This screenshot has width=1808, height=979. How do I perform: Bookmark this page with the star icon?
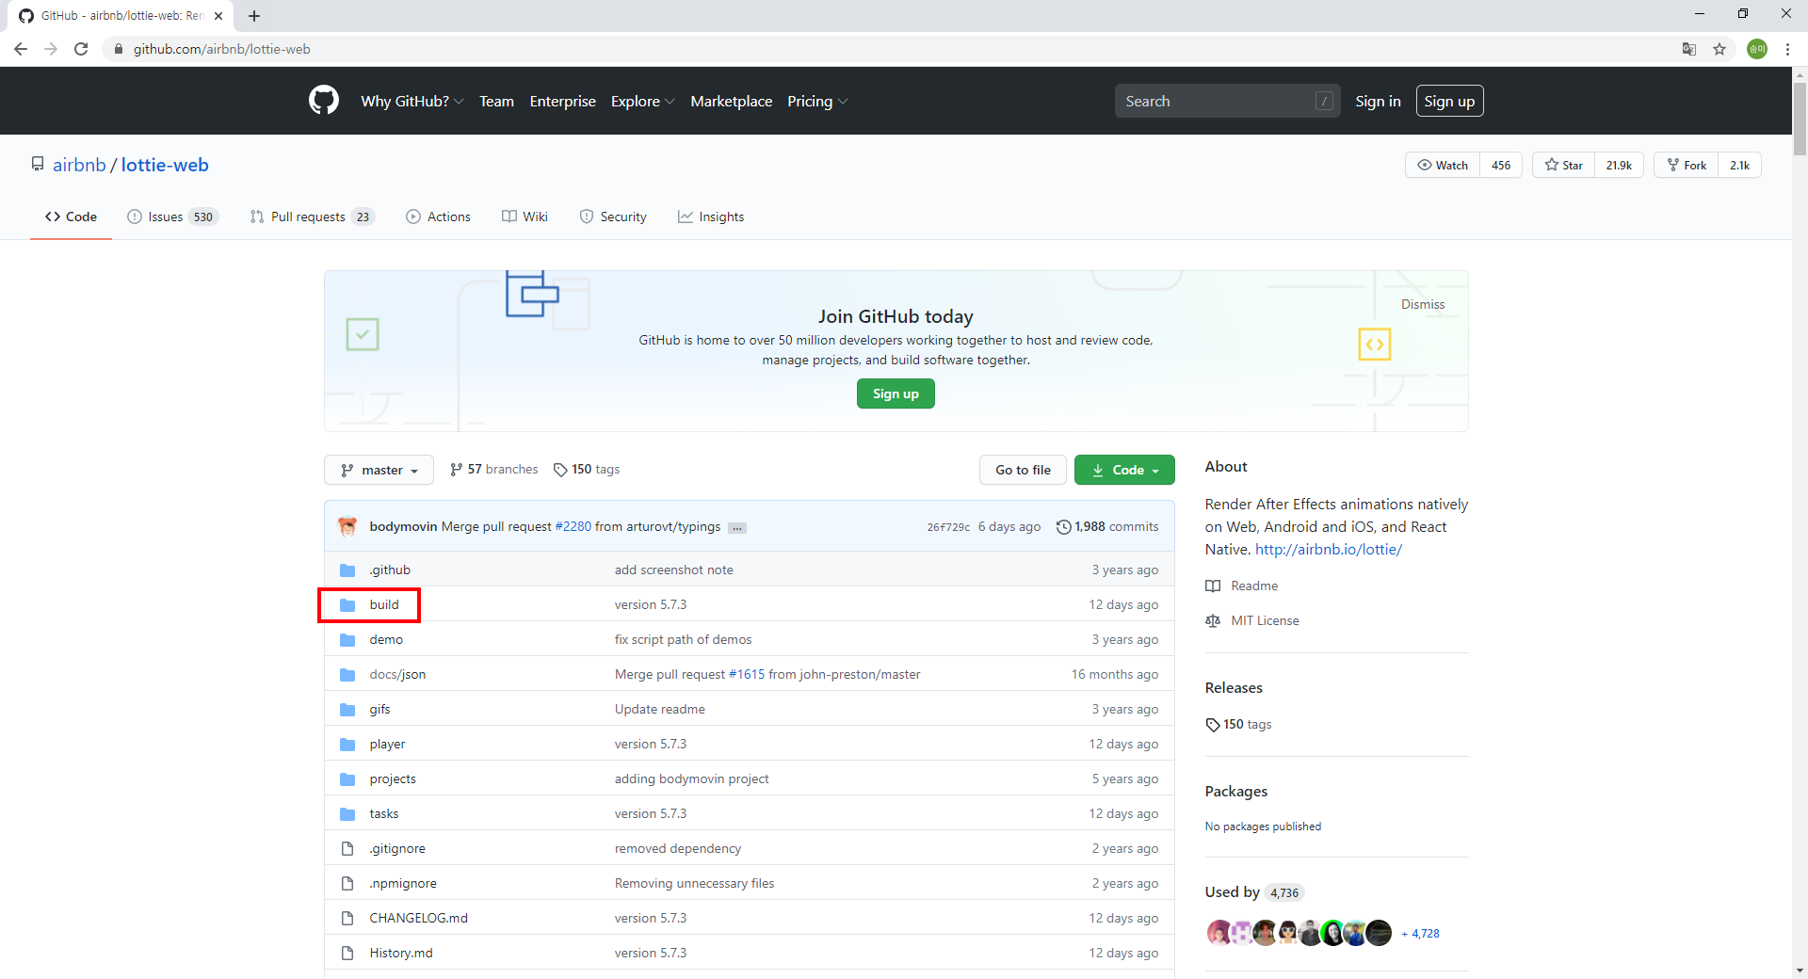[x=1719, y=49]
